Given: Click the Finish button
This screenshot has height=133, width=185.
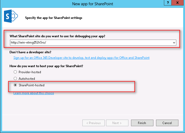Looking at the screenshot, I should [142, 123].
